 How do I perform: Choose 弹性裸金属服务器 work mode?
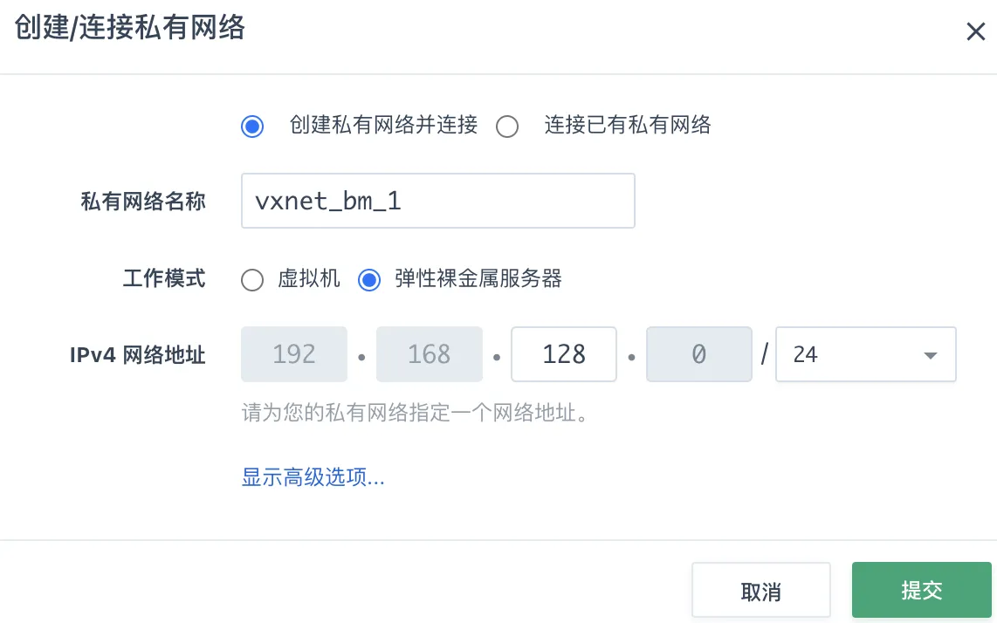(x=369, y=280)
